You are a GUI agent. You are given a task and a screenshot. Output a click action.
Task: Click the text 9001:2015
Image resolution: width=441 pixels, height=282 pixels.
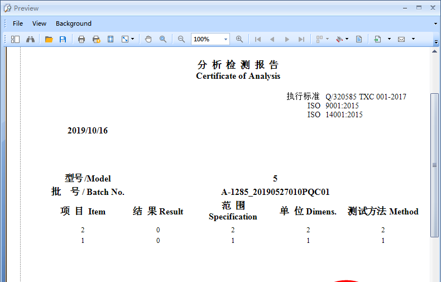tap(342, 106)
